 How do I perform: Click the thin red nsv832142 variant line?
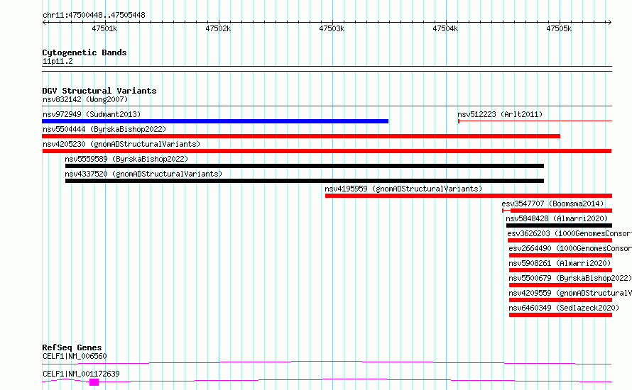click(x=327, y=106)
